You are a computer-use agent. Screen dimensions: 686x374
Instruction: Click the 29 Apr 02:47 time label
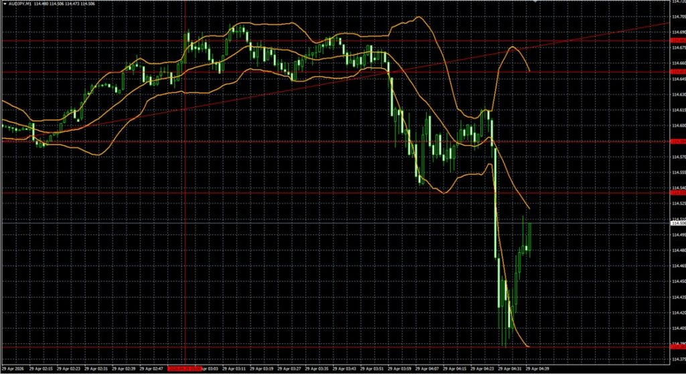click(151, 369)
